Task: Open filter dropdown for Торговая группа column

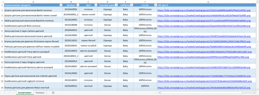Action: (116, 5)
